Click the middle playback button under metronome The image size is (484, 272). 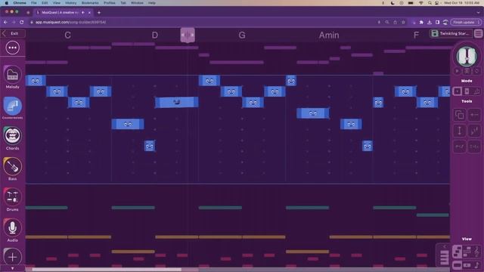click(467, 71)
